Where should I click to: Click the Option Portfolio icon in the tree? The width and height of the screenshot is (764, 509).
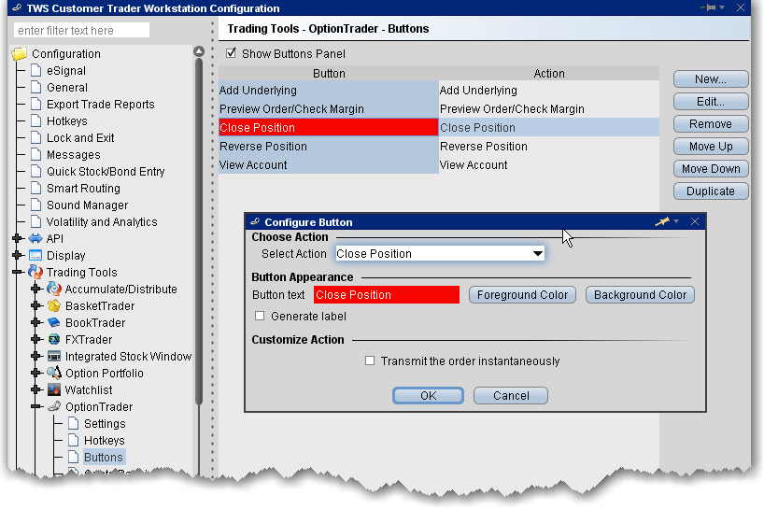tap(54, 374)
